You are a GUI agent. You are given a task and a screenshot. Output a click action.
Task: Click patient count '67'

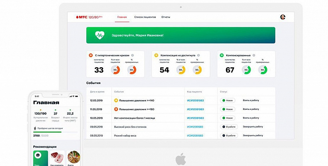pos(230,70)
